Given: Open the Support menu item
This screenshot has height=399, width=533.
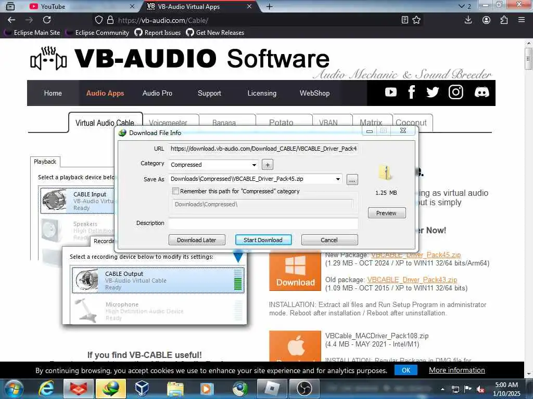Looking at the screenshot, I should click(209, 93).
